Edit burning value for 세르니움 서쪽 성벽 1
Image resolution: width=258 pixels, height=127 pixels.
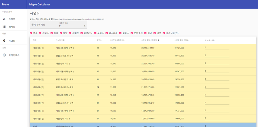[217, 110]
